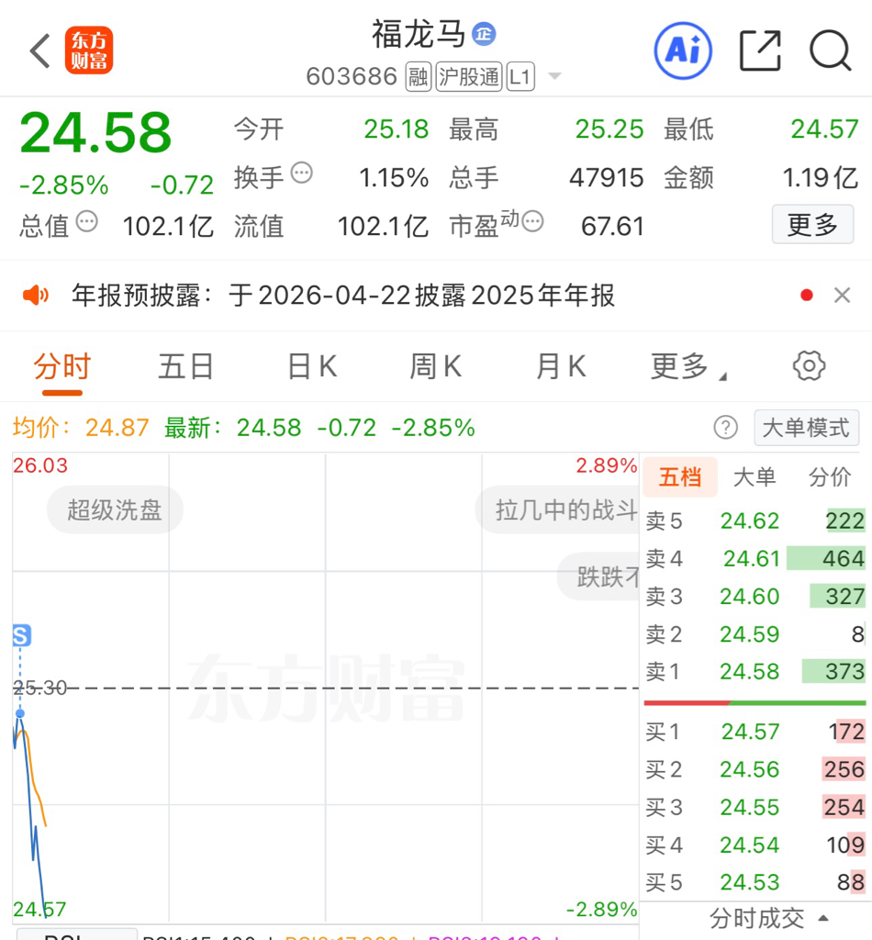872x940 pixels.
Task: Select the 买3 row at 24.55
Action: [x=755, y=808]
